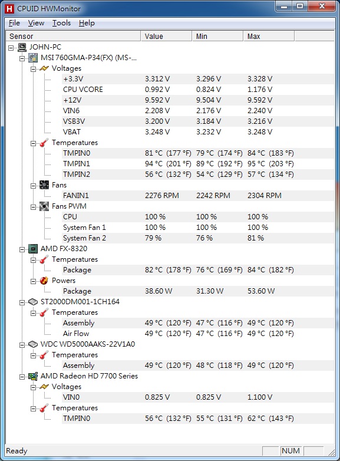Image resolution: width=340 pixels, height=461 pixels.
Task: Select the CPU VCORE voltage row
Action: [198, 90]
